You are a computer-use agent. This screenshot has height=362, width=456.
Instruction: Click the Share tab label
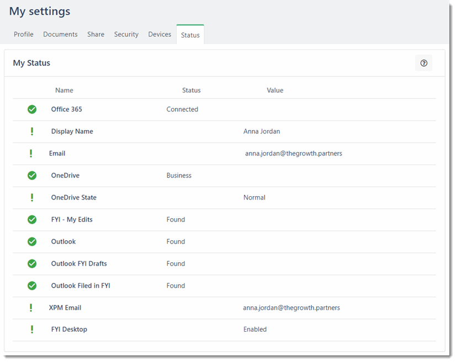(x=96, y=34)
